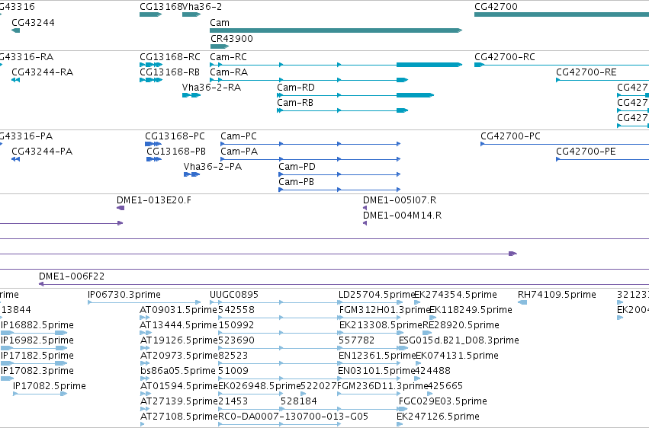649x428 pixels.
Task: Select the Cam-PB protein label
Action: [x=297, y=182]
